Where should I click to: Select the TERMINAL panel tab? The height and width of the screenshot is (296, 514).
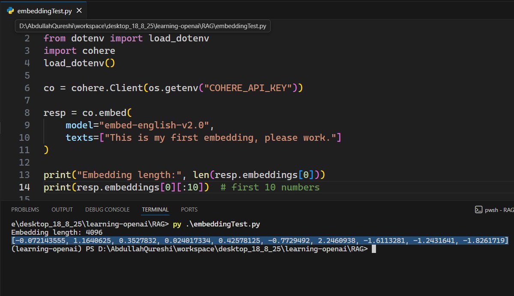(155, 210)
